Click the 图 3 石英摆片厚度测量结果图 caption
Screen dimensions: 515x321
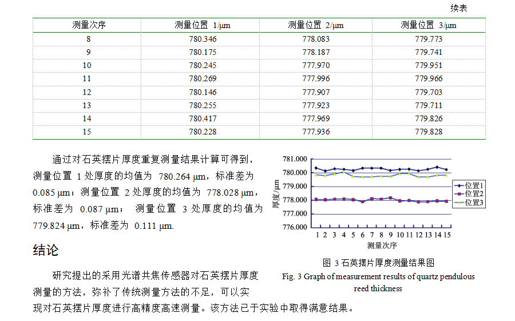[378, 263]
